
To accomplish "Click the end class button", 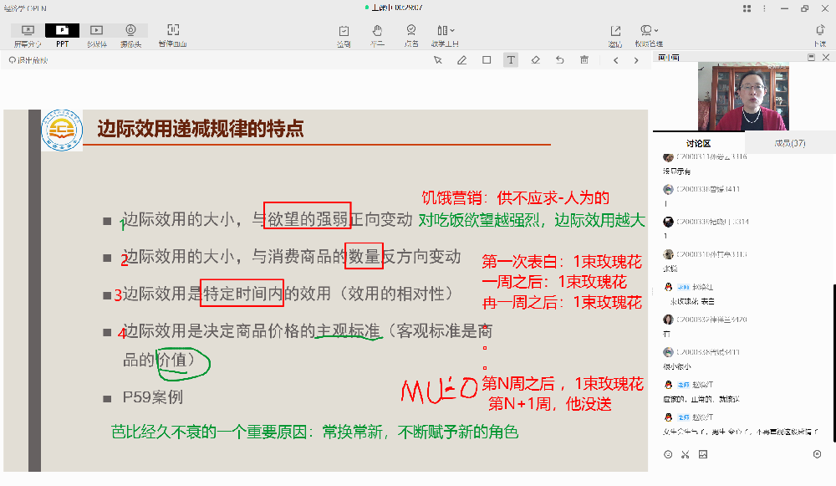I will coord(819,34).
